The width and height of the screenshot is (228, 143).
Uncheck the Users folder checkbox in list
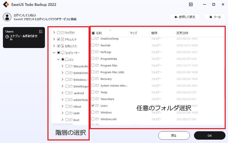[x=93, y=106]
